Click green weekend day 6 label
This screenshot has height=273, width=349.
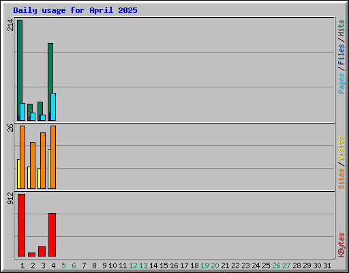click(x=74, y=265)
